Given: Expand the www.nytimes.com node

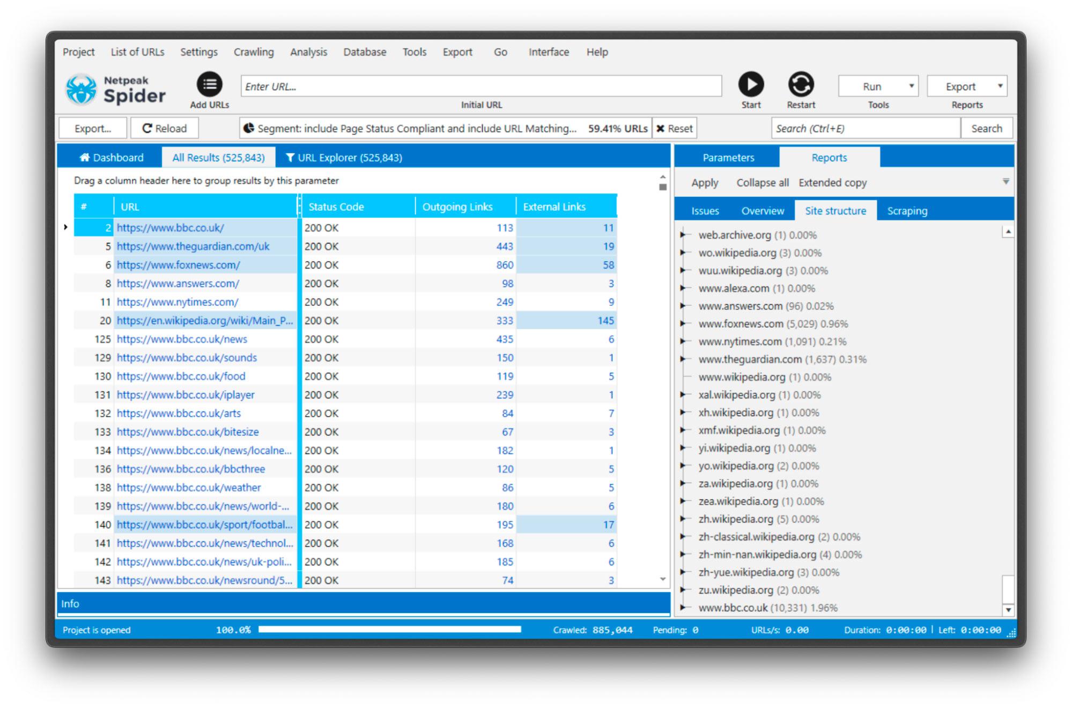Looking at the screenshot, I should point(683,341).
